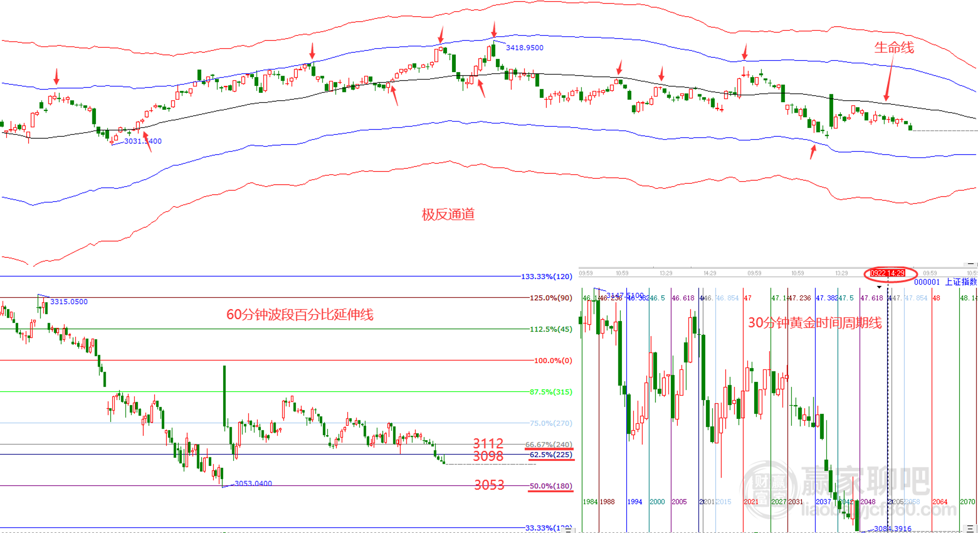Click the 46.5 cycle label
978x533 pixels.
click(657, 298)
